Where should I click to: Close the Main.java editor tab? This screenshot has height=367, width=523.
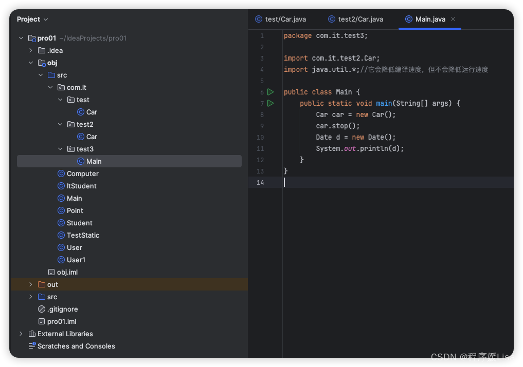point(453,19)
